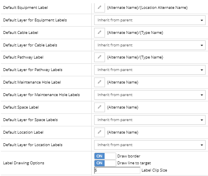Open Default Layer for Cable Labels dropdown
The width and height of the screenshot is (208, 176).
coord(150,45)
